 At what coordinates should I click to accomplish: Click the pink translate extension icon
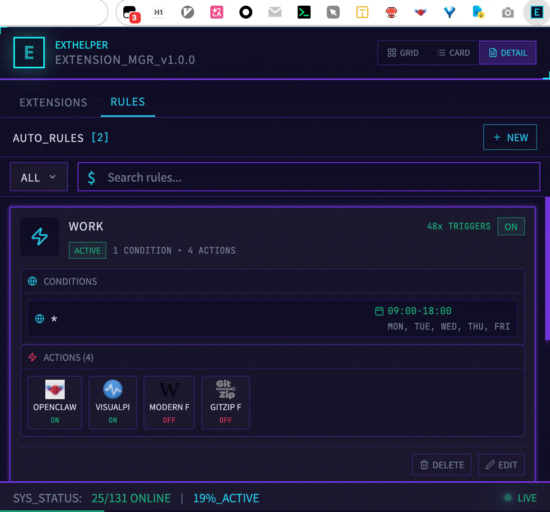point(217,13)
